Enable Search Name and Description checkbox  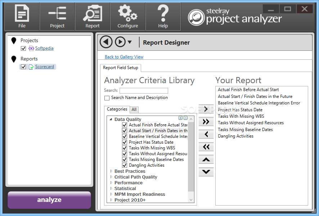coord(107,98)
